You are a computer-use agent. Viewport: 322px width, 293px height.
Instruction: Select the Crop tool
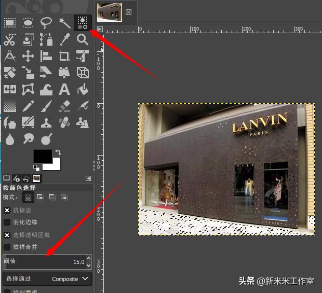click(64, 56)
